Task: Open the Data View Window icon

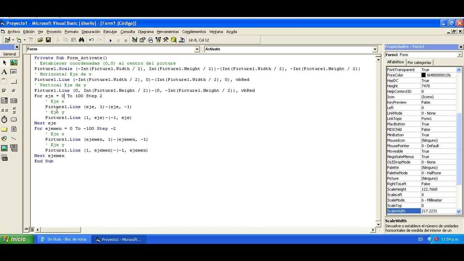Action: [174, 40]
